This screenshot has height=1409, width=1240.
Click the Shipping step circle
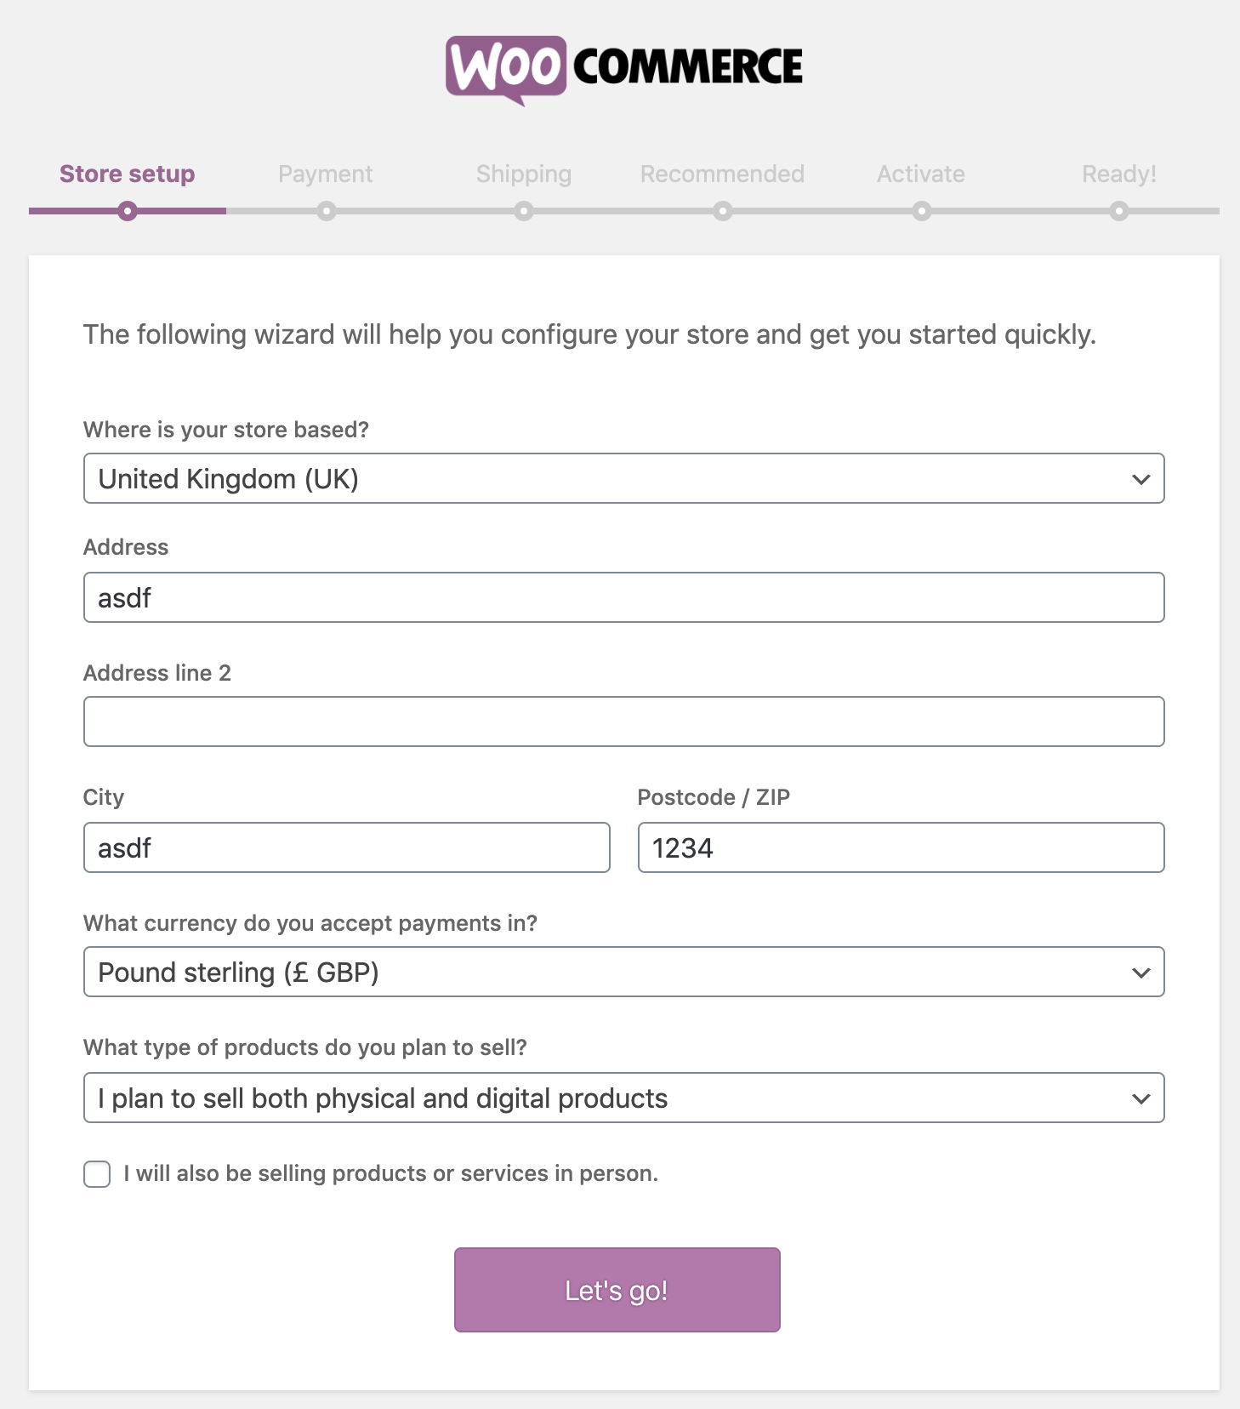pyautogui.click(x=525, y=213)
